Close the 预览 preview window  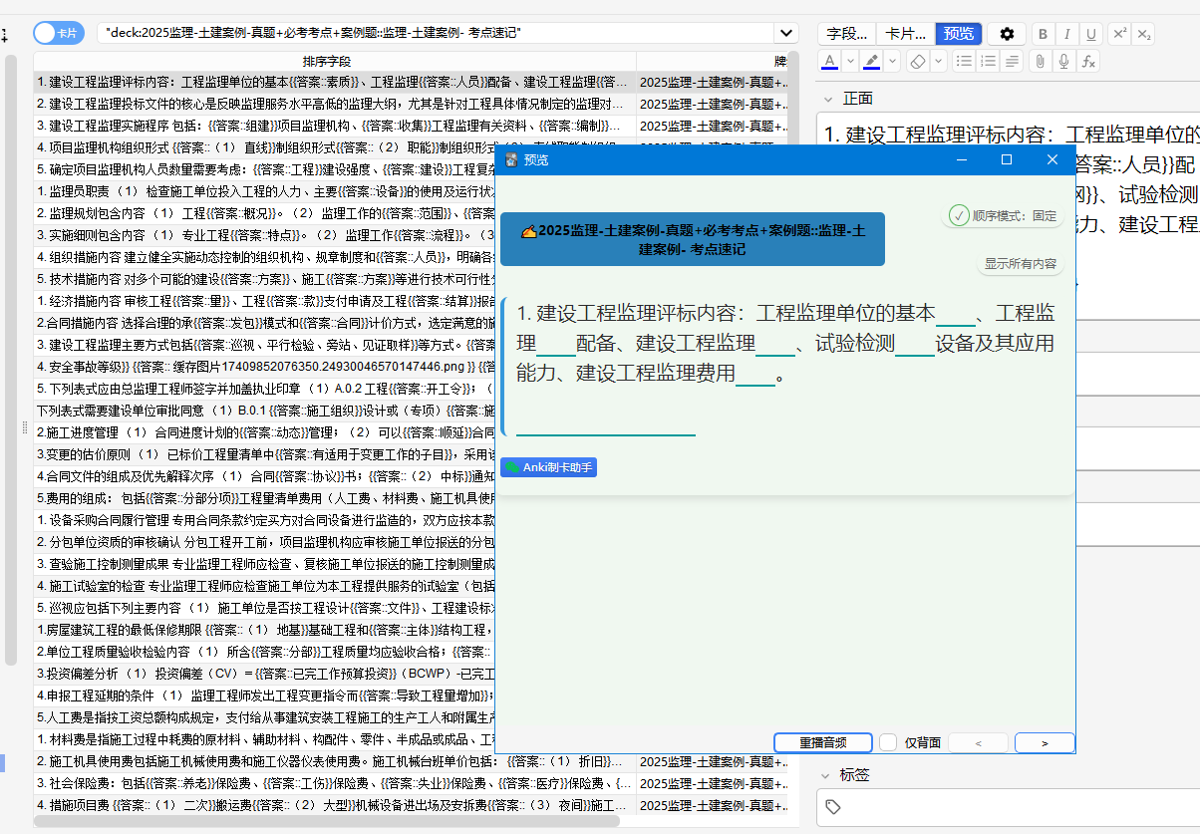(1052, 159)
